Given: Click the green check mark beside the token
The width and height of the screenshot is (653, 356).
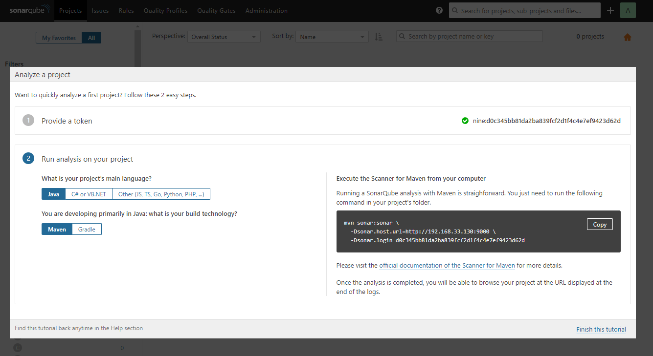Looking at the screenshot, I should (x=465, y=121).
